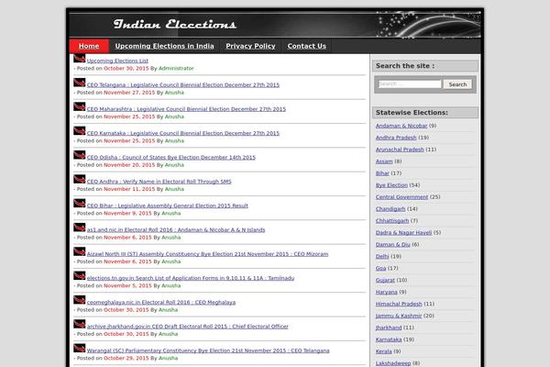Click 'Search the site :' heading
The image size is (550, 367).
pos(405,66)
